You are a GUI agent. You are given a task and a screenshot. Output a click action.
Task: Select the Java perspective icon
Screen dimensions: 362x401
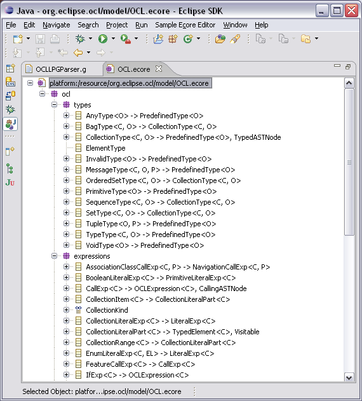10,124
